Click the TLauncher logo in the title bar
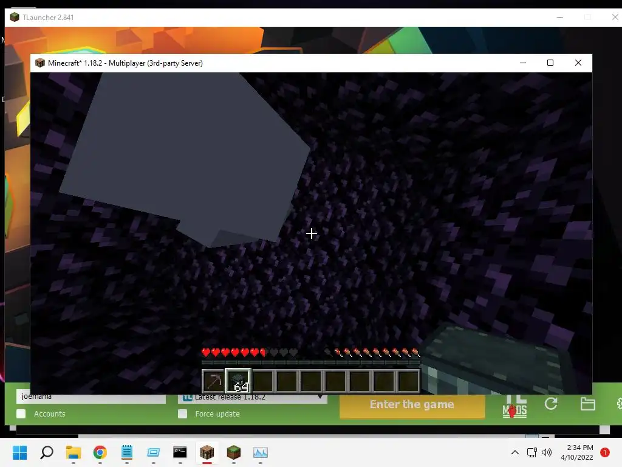 15,17
